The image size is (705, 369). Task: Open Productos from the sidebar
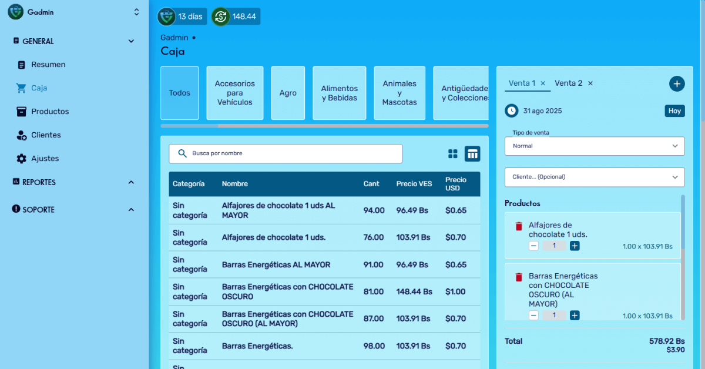50,112
